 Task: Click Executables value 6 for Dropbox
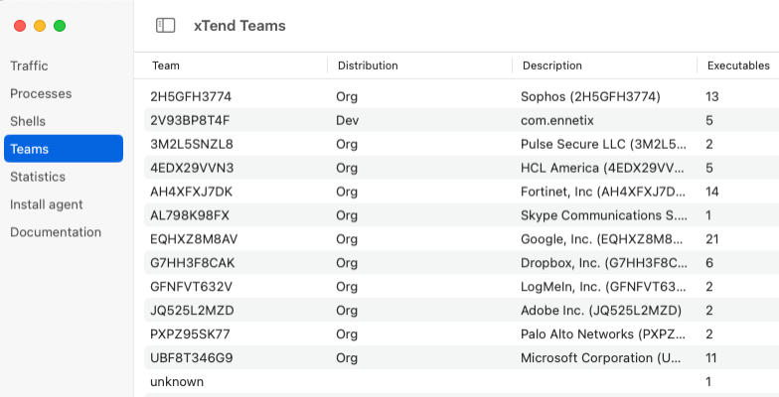[709, 262]
